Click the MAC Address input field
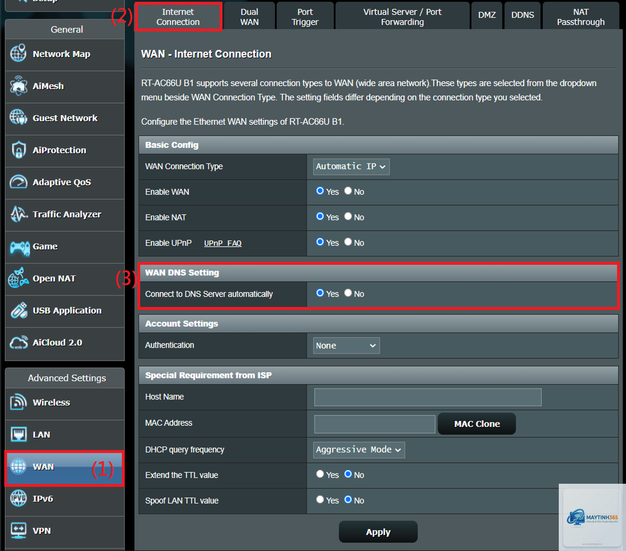This screenshot has height=551, width=626. [374, 424]
